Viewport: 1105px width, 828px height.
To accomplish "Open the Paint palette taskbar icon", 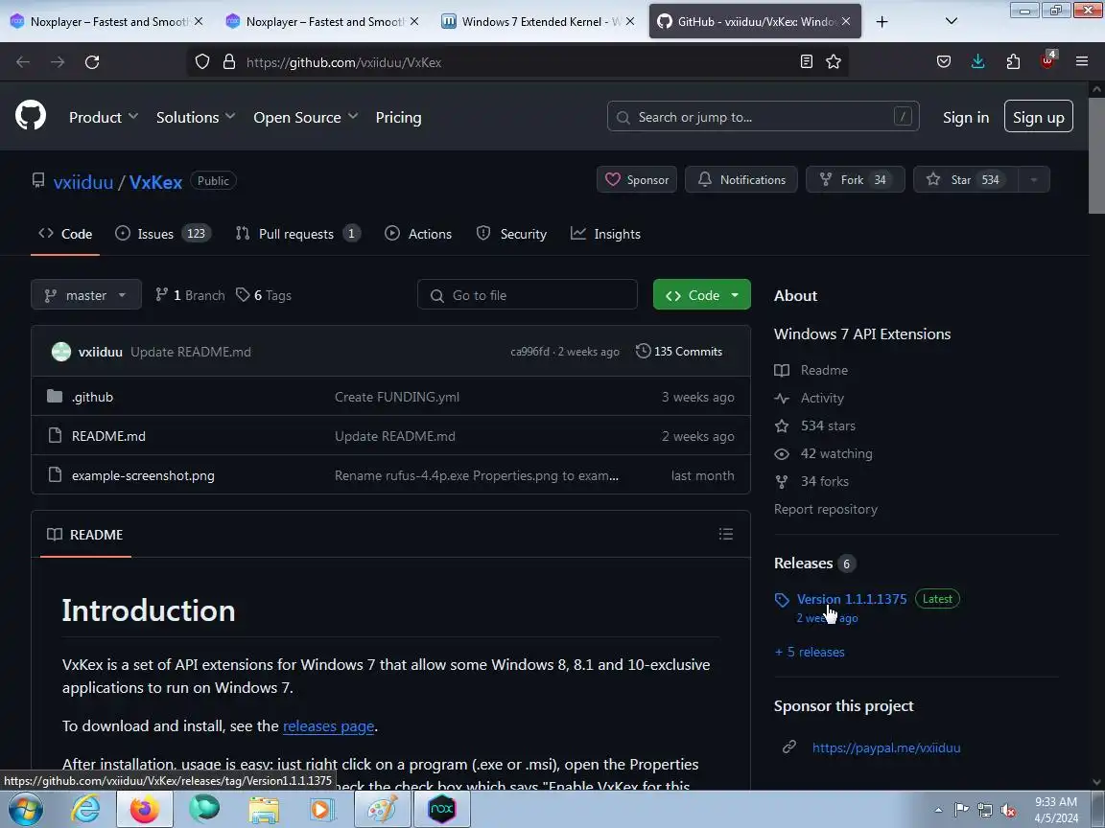I will pyautogui.click(x=383, y=810).
